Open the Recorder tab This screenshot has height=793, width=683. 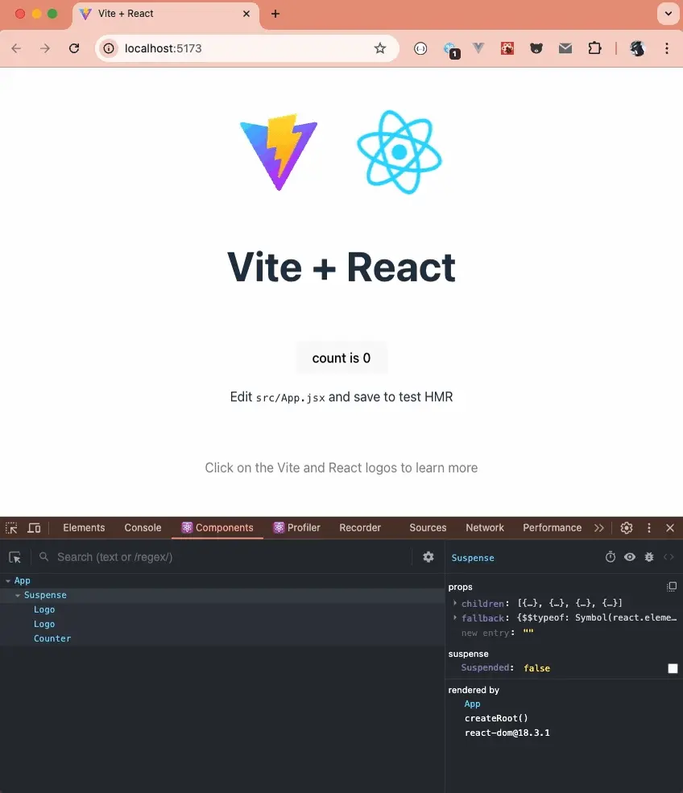360,527
